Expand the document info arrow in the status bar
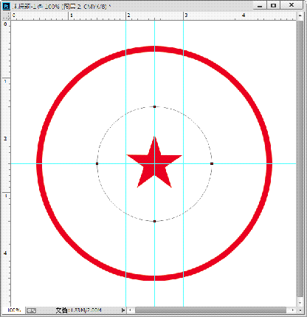Screen dimensions: 307x317 tap(123, 310)
